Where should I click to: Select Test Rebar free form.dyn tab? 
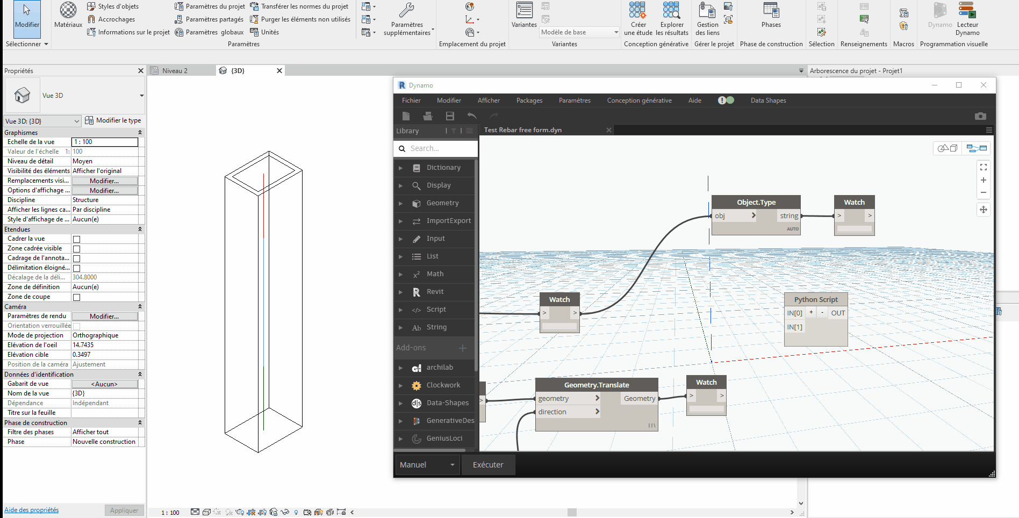tap(522, 130)
